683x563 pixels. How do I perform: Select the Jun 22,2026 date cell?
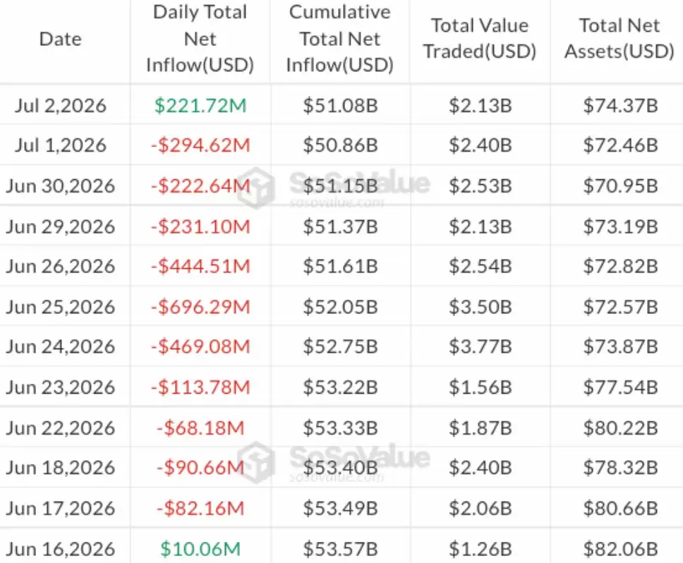[61, 428]
